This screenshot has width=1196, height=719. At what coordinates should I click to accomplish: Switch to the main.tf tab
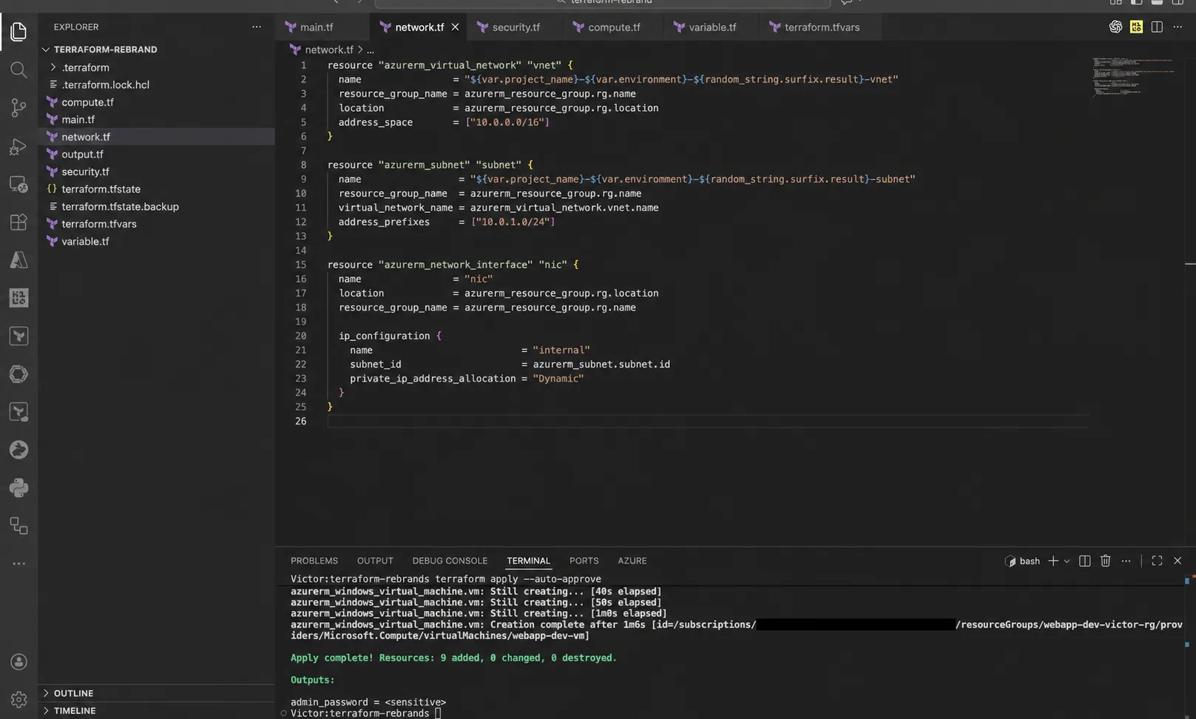coord(317,27)
